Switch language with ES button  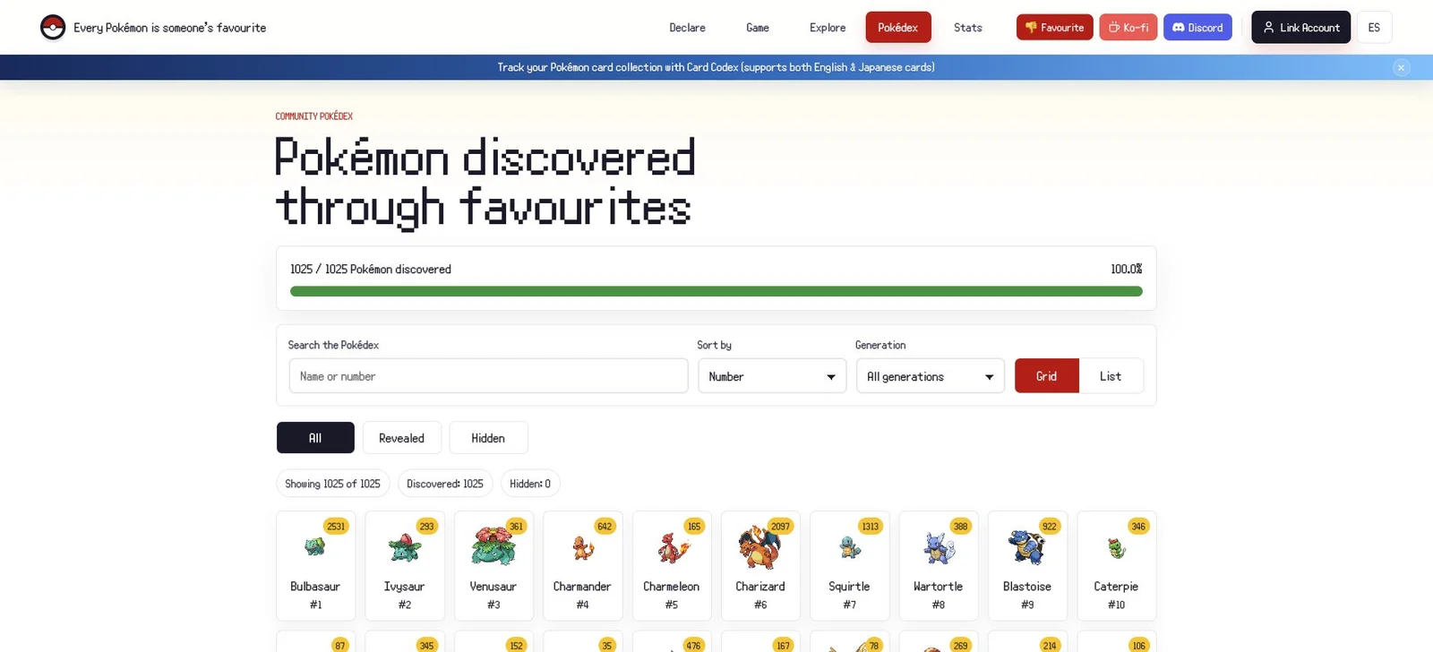(x=1375, y=28)
